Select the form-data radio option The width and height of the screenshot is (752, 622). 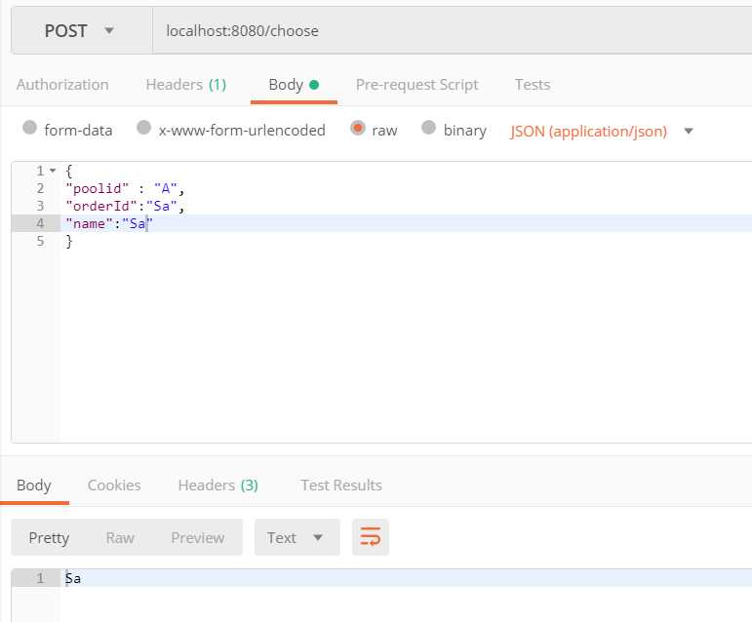point(29,129)
